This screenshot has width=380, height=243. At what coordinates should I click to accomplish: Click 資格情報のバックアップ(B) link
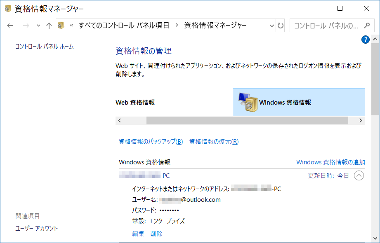151,142
